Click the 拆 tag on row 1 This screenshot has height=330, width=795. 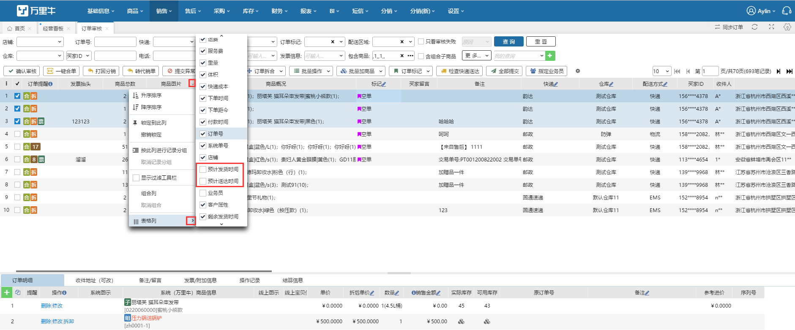34,96
